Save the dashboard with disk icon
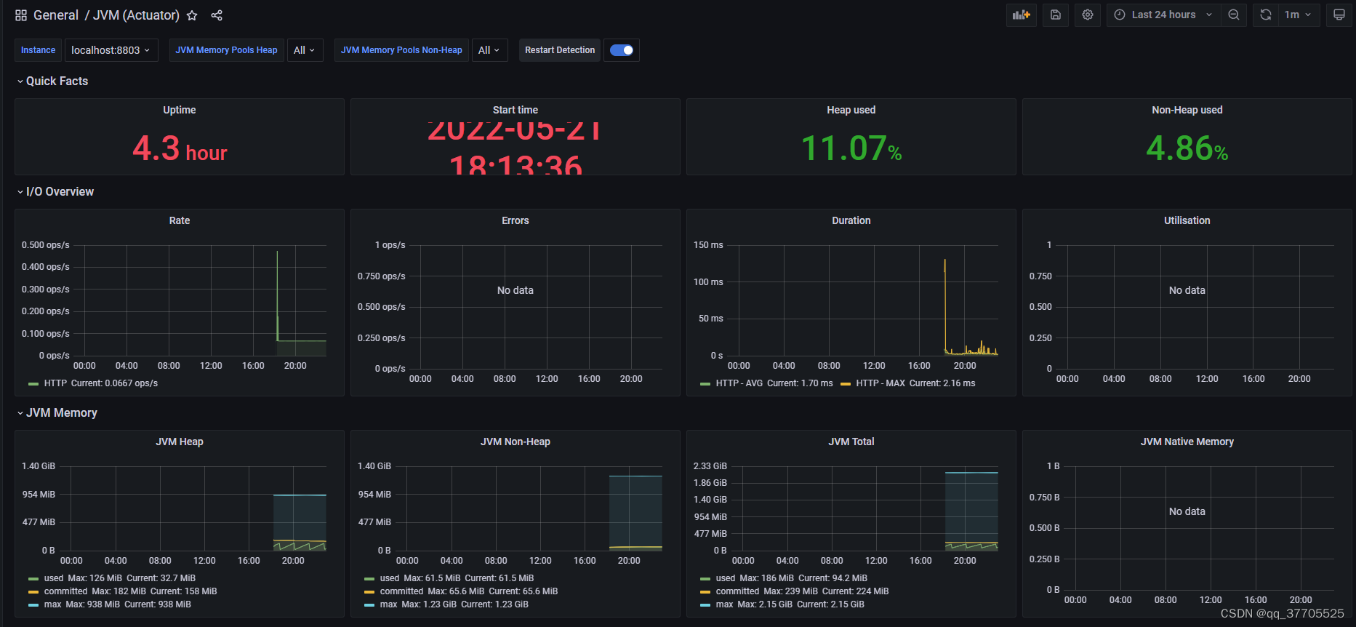Viewport: 1356px width, 627px height. (1056, 15)
